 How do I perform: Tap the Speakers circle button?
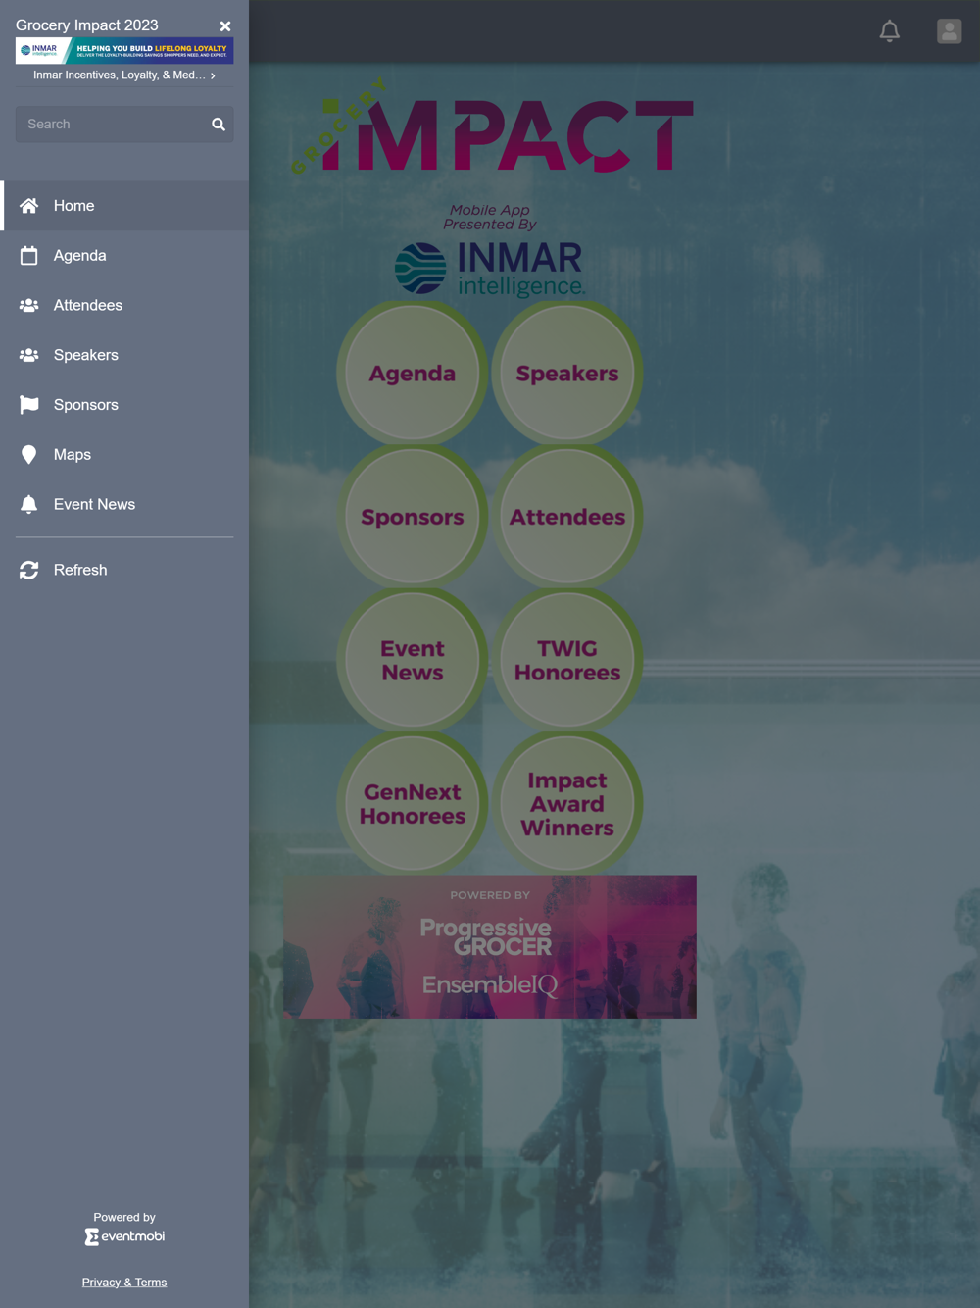(x=567, y=374)
